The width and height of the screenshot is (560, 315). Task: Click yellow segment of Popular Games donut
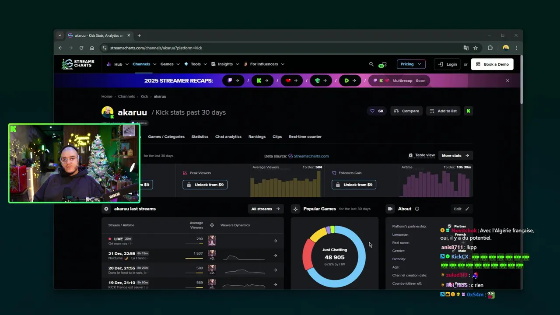point(318,234)
